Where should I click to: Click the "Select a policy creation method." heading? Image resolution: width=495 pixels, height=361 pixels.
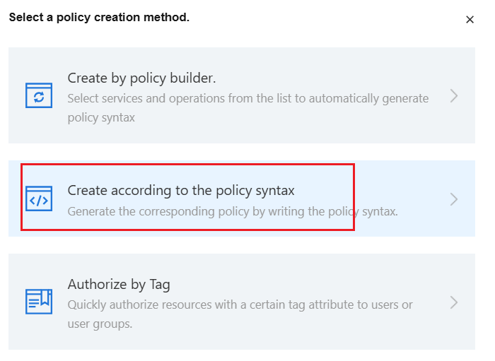[99, 17]
